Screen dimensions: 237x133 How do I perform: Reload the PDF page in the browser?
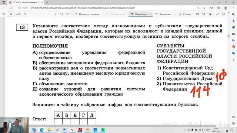click(11, 8)
